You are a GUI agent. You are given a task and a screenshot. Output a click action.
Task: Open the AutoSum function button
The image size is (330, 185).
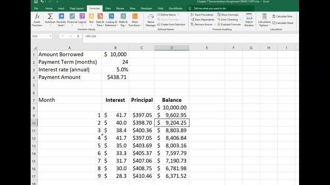tap(50, 20)
